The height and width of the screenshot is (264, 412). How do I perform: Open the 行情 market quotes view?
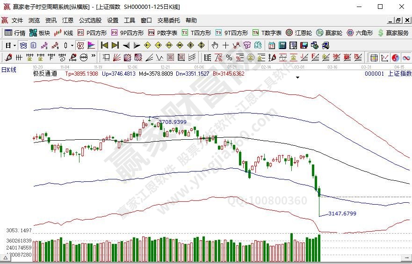click(x=14, y=33)
